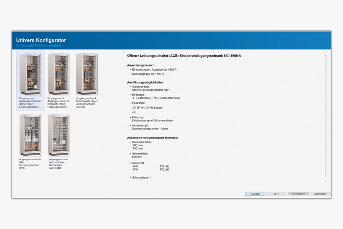343x229 pixels.
Task: Click subtitle '2 - Auswahl Funktionseinheit'
Action: coord(38,45)
